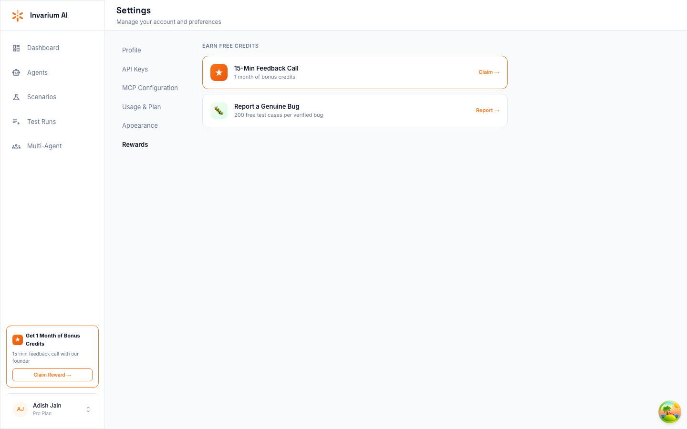Image resolution: width=687 pixels, height=429 pixels.
Task: Switch to the Profile settings tab
Action: pyautogui.click(x=131, y=50)
